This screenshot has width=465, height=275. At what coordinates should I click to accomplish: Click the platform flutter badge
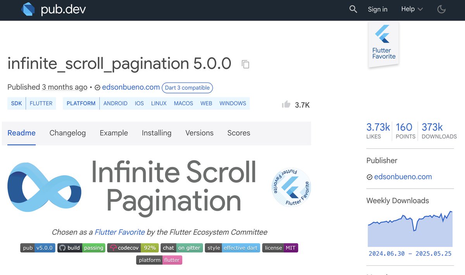pos(159,260)
